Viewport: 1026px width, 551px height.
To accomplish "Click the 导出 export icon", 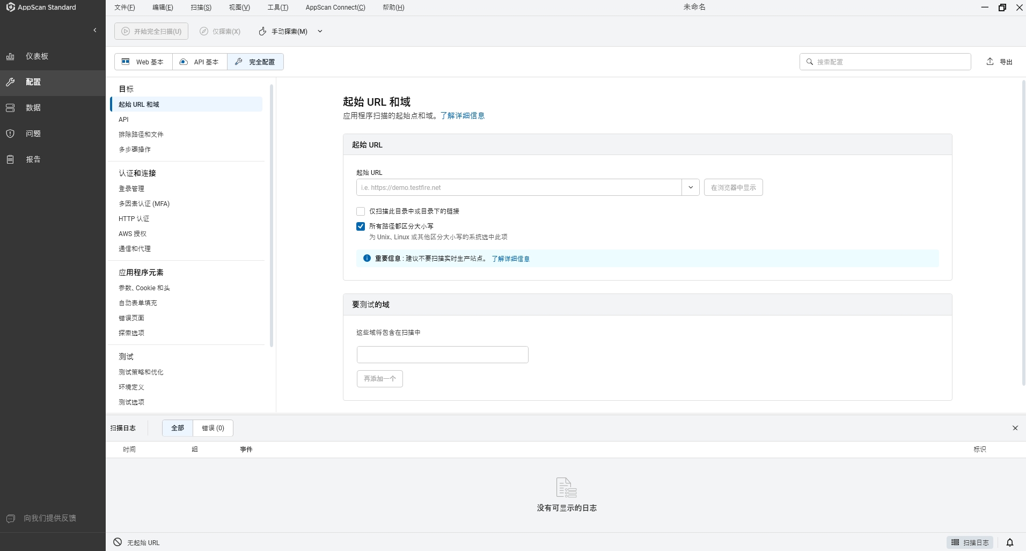I will [x=990, y=62].
